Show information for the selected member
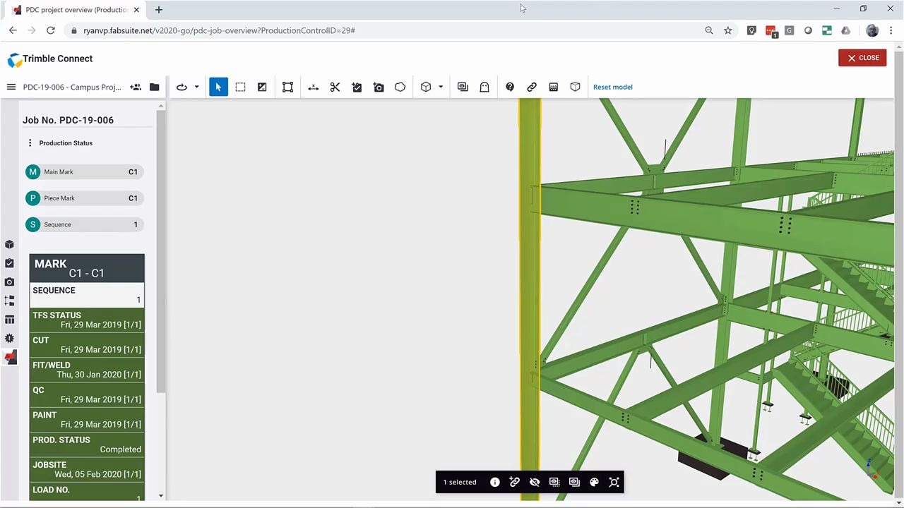The image size is (904, 508). click(x=494, y=482)
